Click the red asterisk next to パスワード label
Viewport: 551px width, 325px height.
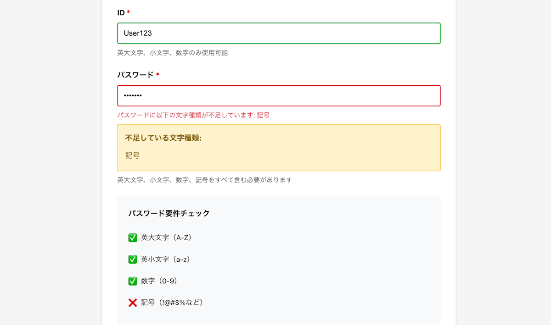157,75
